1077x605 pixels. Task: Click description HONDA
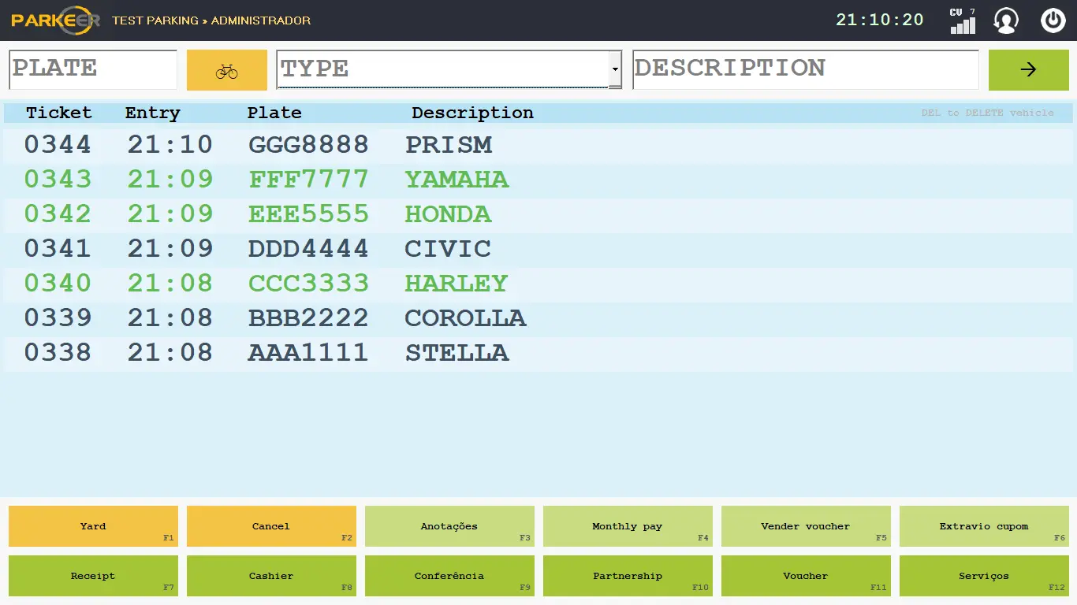point(449,214)
